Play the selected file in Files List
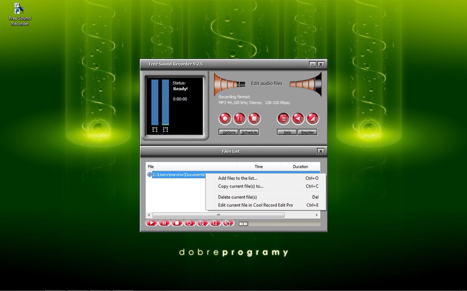 point(151,223)
